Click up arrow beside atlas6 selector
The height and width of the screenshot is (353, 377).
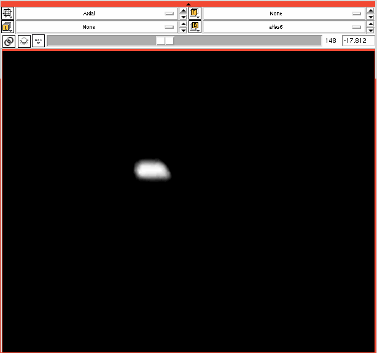click(370, 24)
